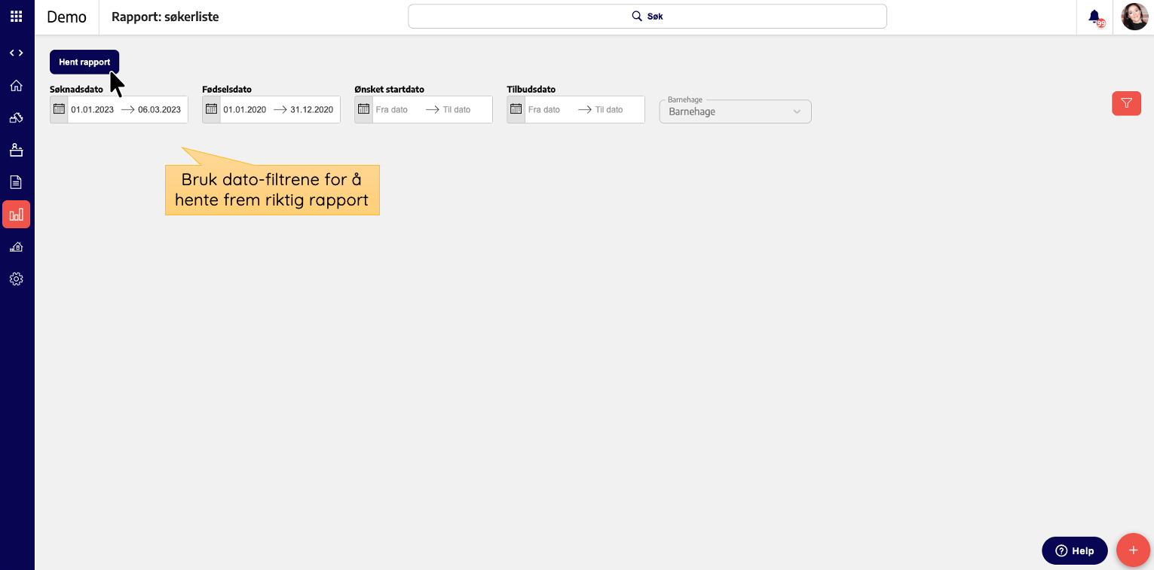Expand the Barnehage dropdown
The width and height of the screenshot is (1154, 570).
(x=736, y=111)
